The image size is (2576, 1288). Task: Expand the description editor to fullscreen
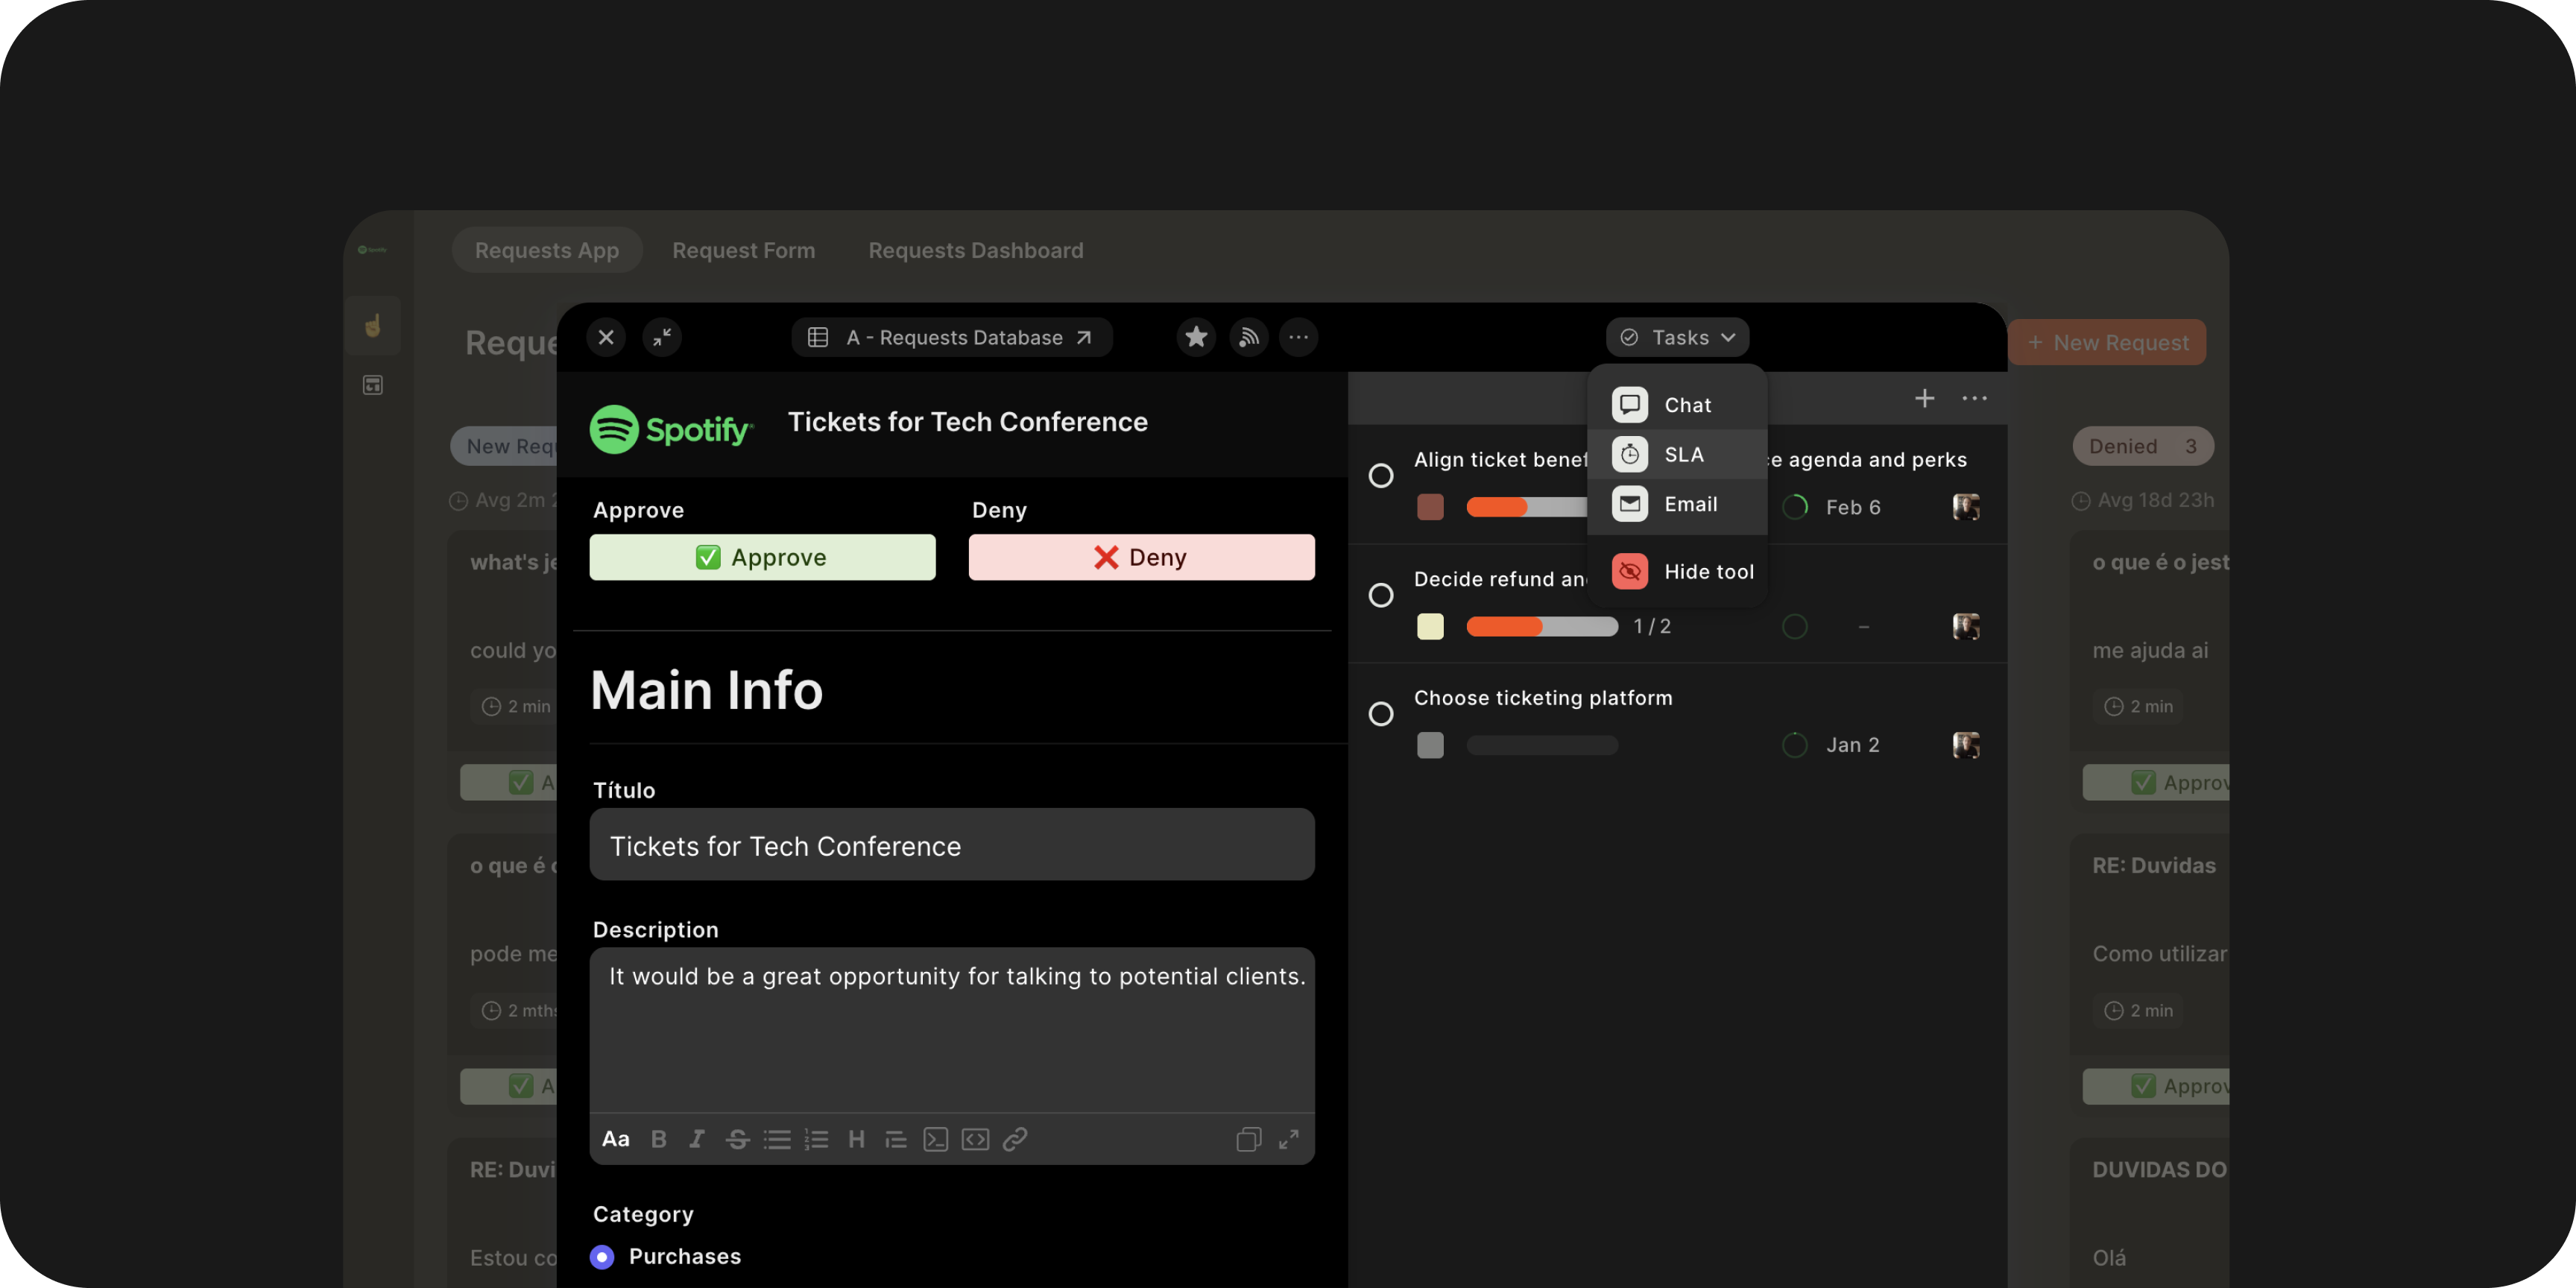[1289, 1139]
